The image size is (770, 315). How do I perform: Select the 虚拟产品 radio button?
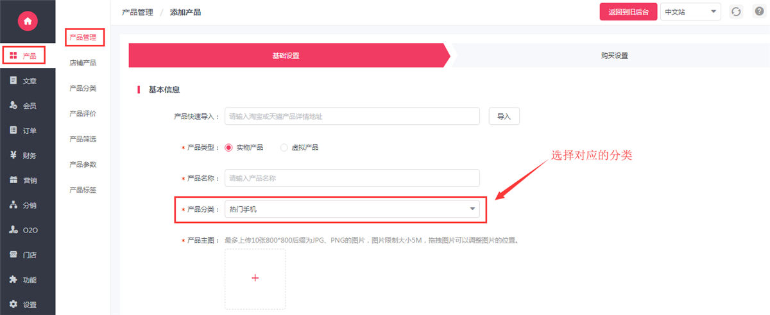pyautogui.click(x=284, y=147)
